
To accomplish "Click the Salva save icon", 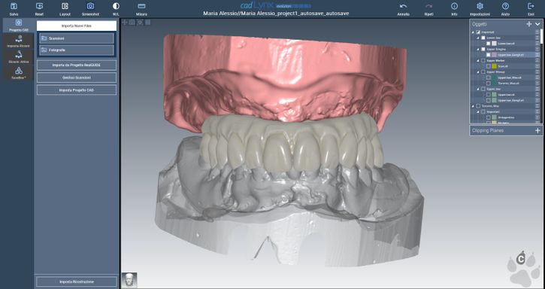I will coord(14,6).
